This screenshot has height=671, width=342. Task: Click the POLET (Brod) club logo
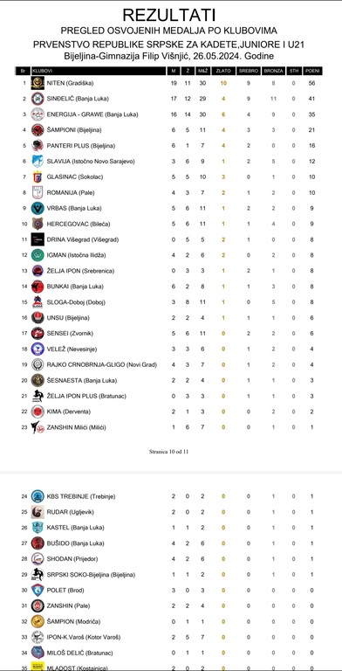pyautogui.click(x=38, y=590)
